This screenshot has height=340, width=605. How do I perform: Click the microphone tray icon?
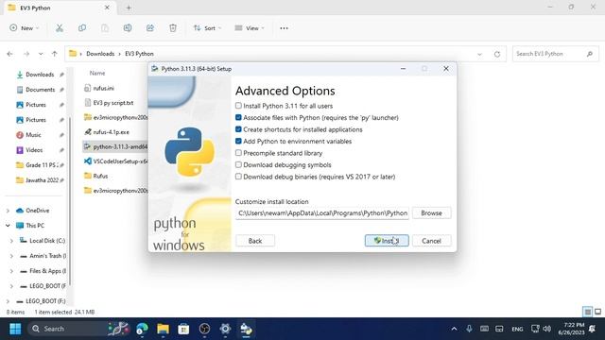[x=469, y=329]
